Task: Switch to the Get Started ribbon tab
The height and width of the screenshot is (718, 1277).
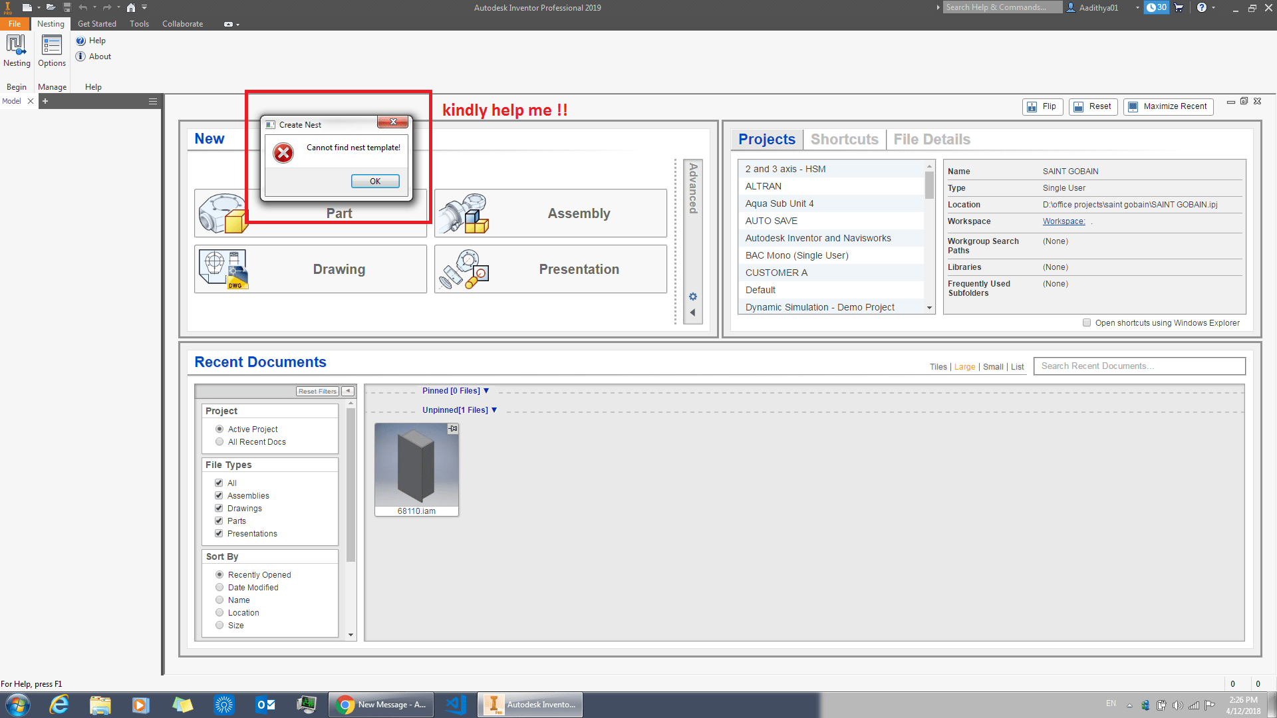Action: 97,24
